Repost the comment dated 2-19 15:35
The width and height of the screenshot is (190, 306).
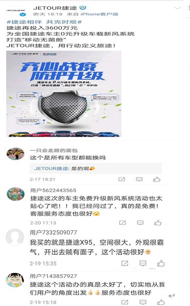pyautogui.click(x=125, y=263)
